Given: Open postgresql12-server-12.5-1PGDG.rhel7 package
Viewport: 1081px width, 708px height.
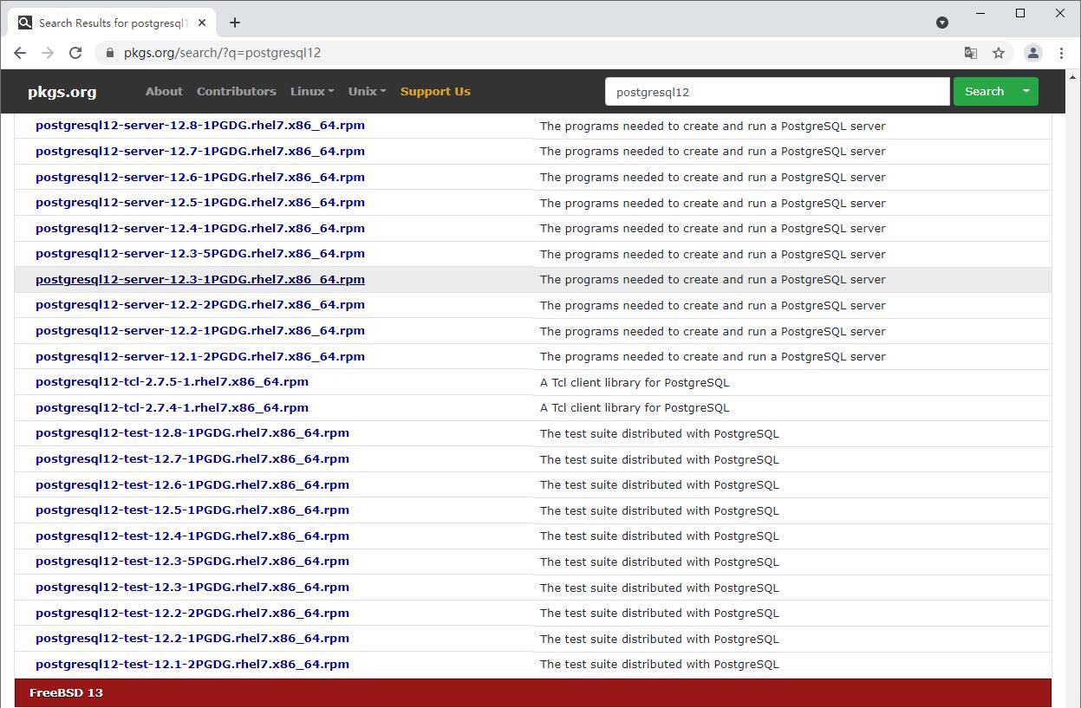Looking at the screenshot, I should pyautogui.click(x=200, y=202).
